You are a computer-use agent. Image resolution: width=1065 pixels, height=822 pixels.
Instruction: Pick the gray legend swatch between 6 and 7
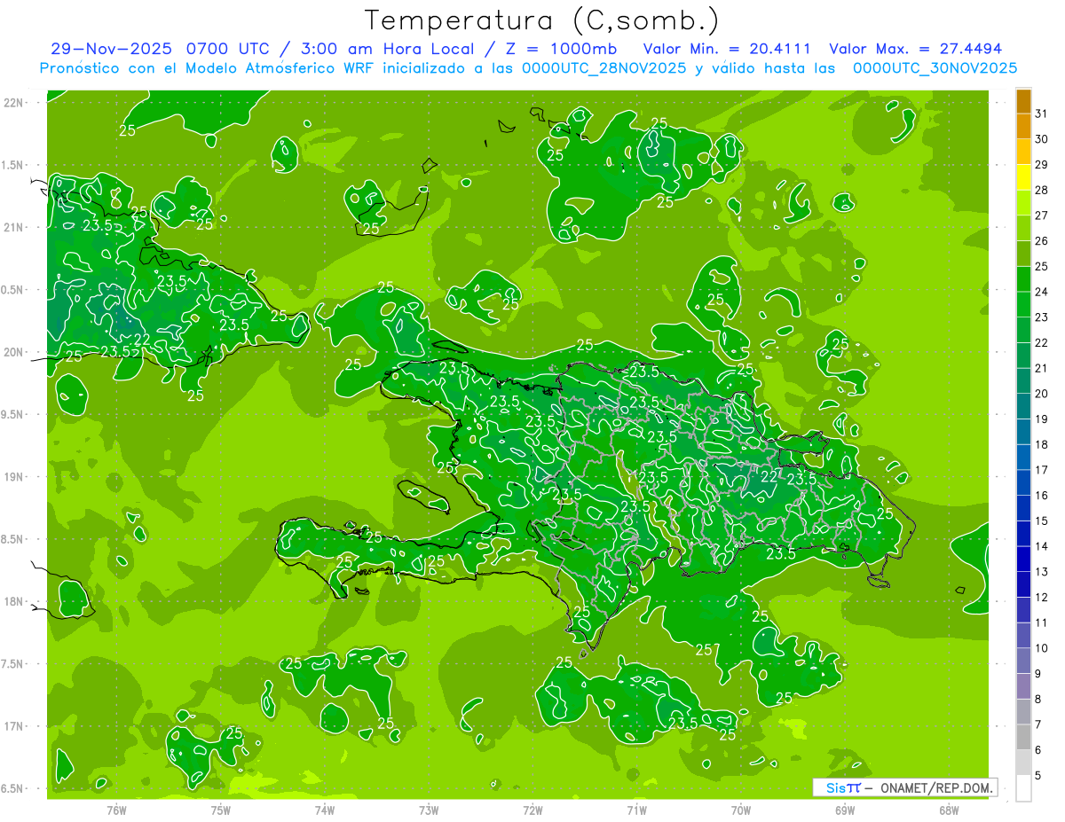[1023, 737]
